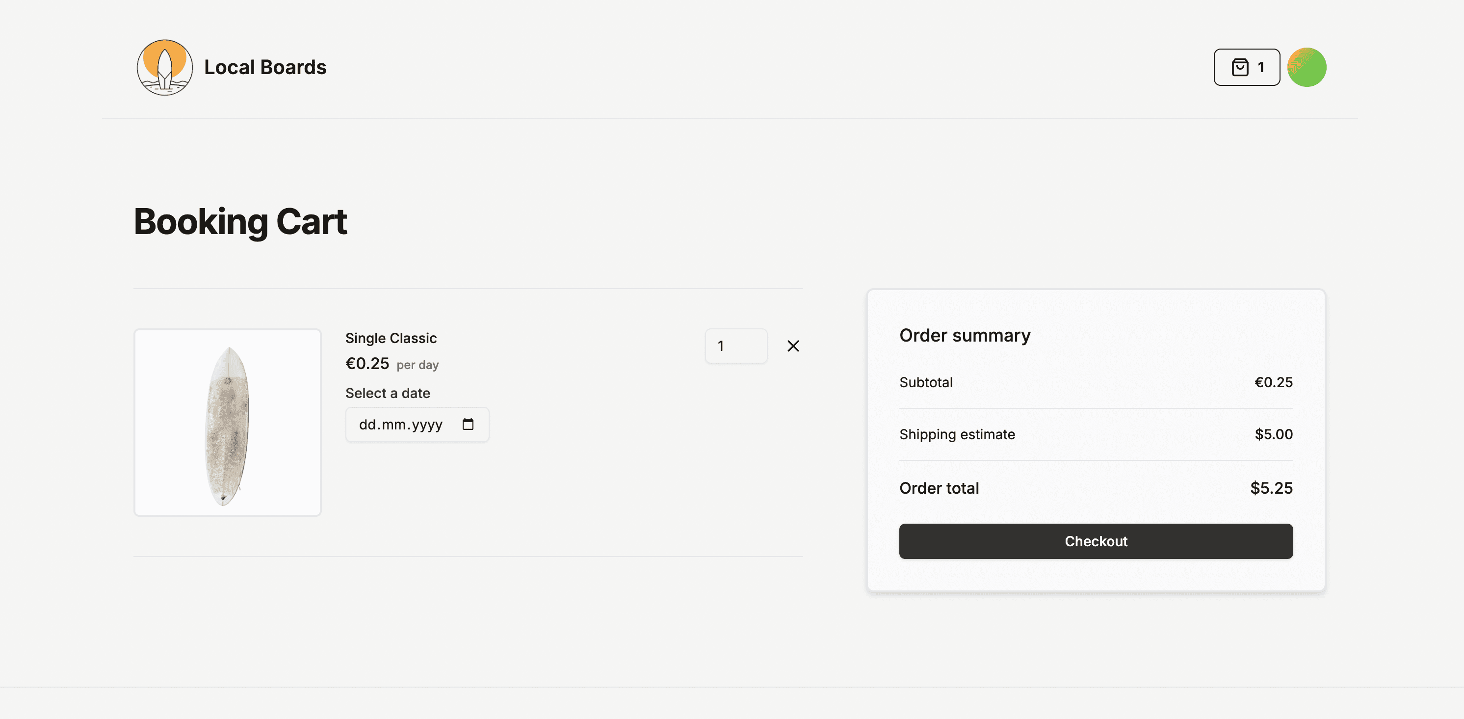The image size is (1464, 719).
Task: Click the Local Boards surfboard logo
Action: [165, 67]
